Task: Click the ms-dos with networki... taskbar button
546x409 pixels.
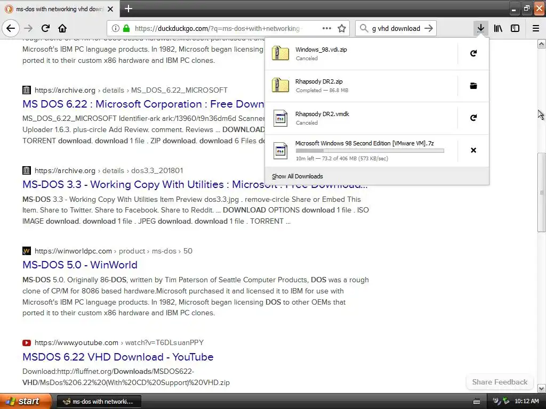Action: (x=99, y=402)
